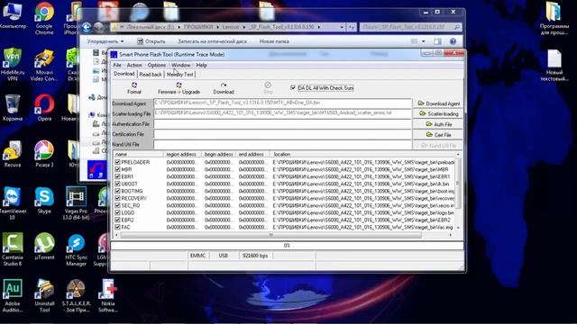Click the Scatter-loading button
Viewport: 577px width, 324px height.
click(x=438, y=114)
